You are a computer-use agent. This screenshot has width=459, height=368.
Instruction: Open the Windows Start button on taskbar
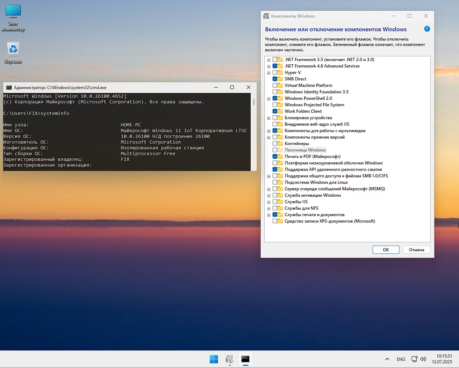click(214, 359)
